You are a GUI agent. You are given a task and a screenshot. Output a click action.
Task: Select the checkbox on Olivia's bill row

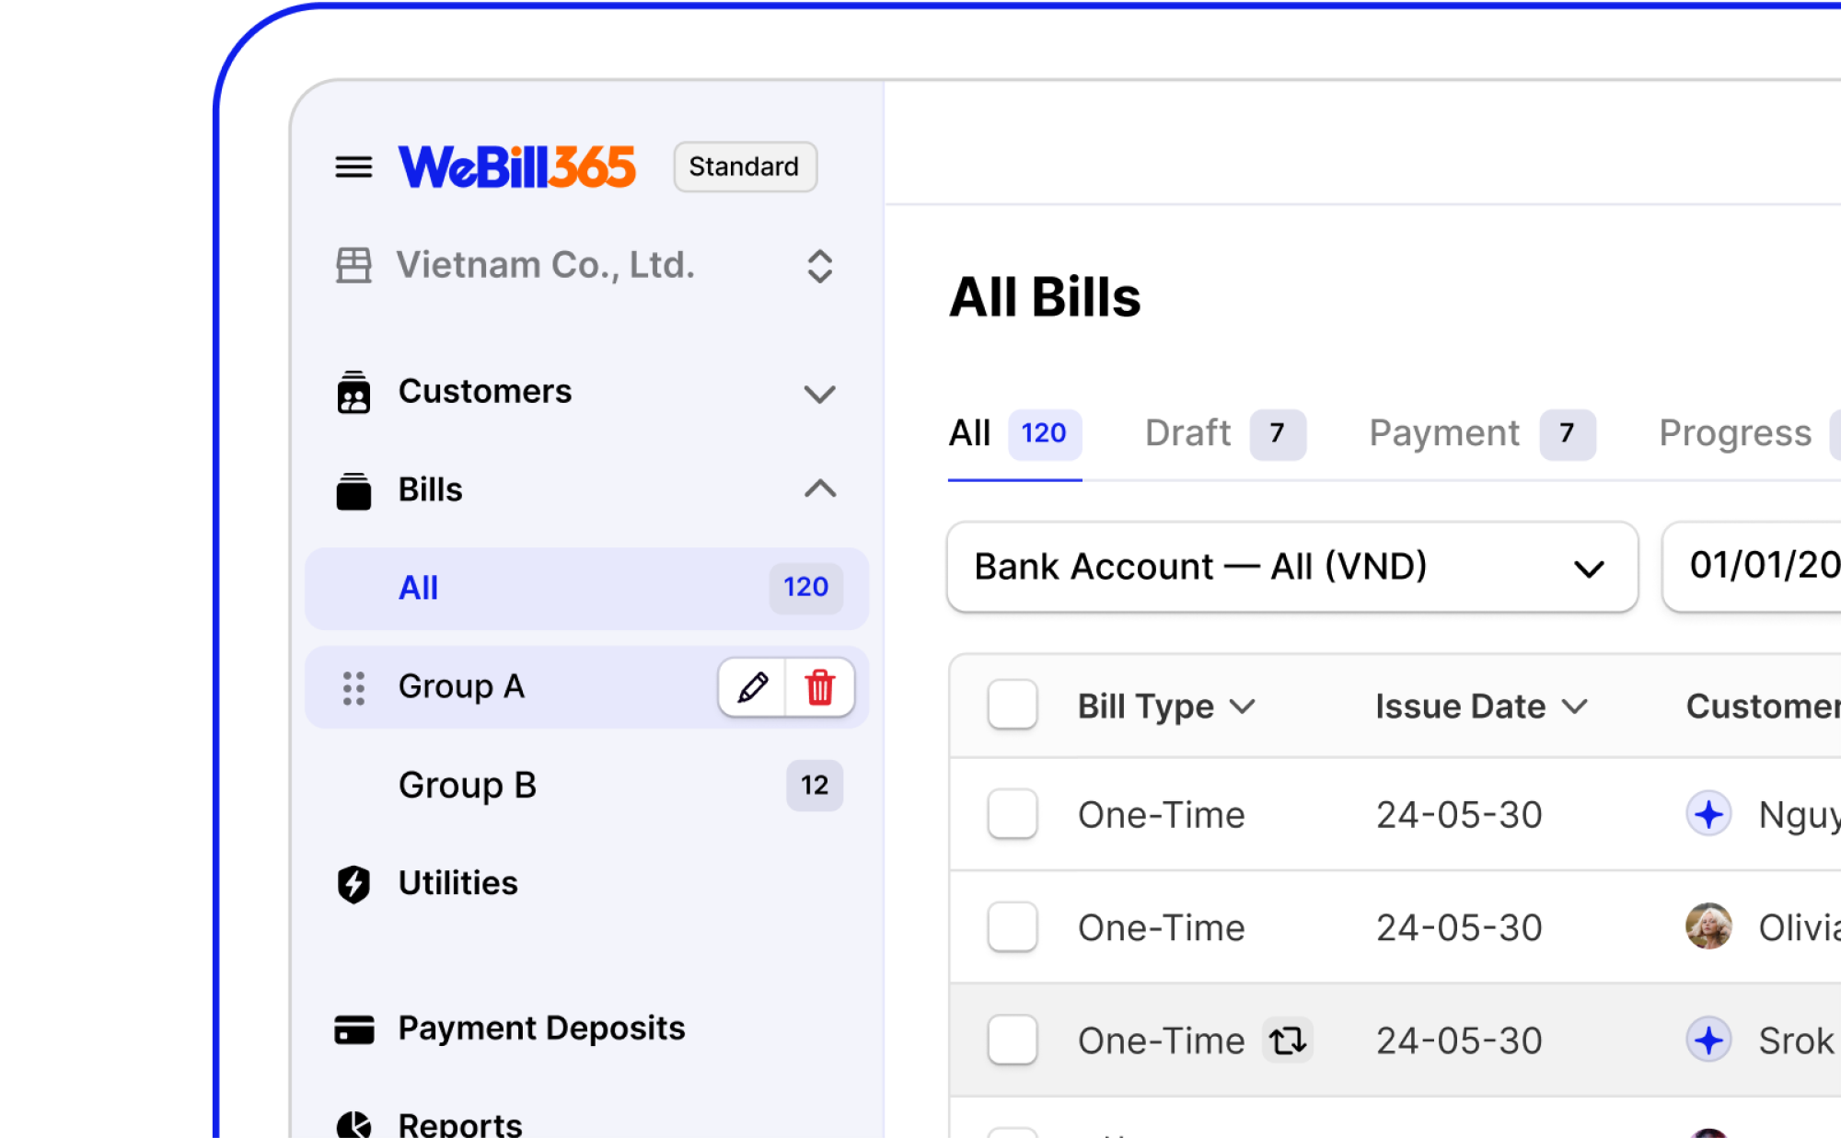(x=1011, y=927)
